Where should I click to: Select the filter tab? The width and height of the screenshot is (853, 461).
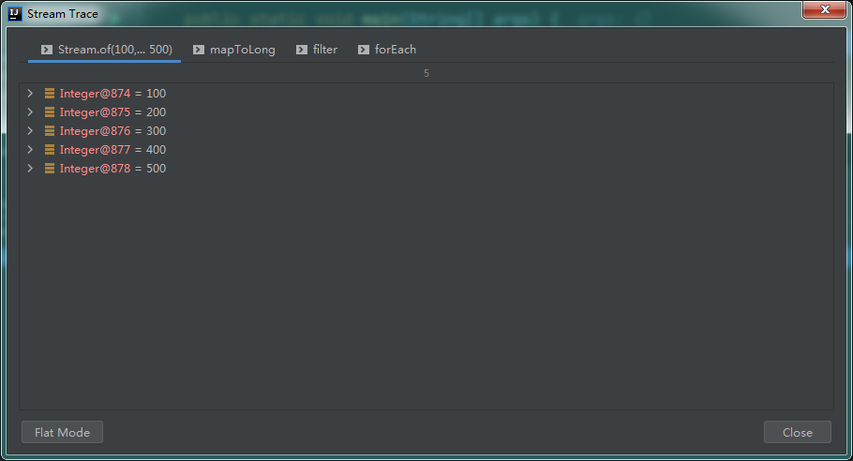click(317, 50)
